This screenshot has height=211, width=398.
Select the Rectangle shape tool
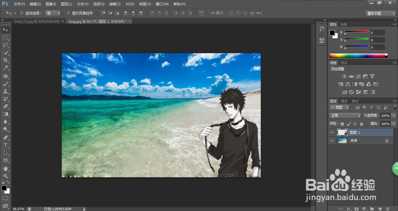[5, 161]
